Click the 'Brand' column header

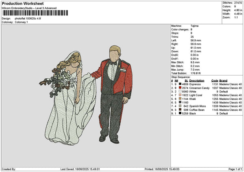223,81
